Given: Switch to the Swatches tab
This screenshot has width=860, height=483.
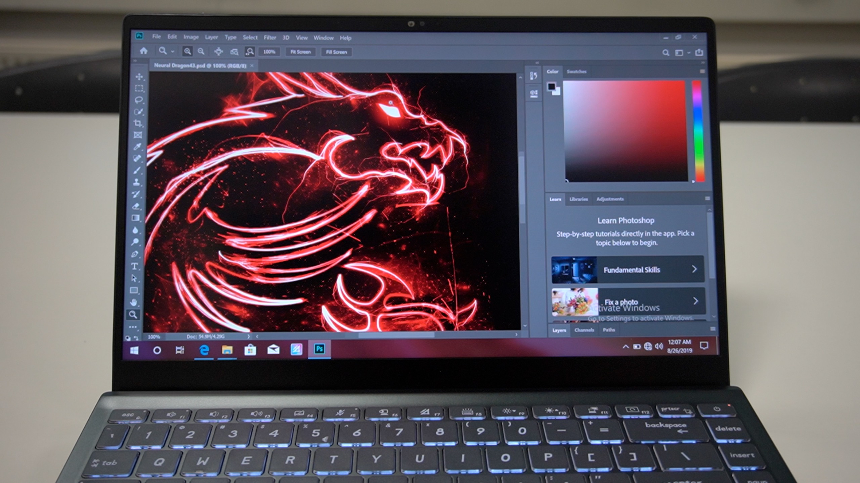Looking at the screenshot, I should point(576,71).
